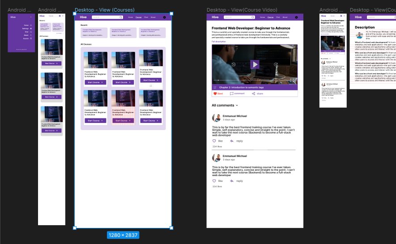Image resolution: width=396 pixels, height=244 pixels.
Task: Click the Hive logo in the Course Video frame header
Action: (x=215, y=17)
